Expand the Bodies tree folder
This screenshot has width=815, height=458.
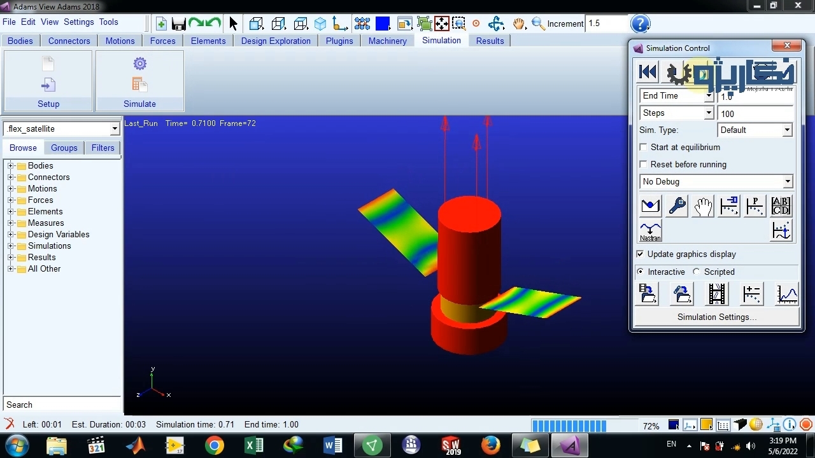click(11, 166)
